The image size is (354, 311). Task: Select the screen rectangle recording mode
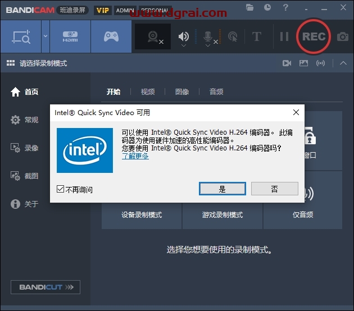point(21,36)
